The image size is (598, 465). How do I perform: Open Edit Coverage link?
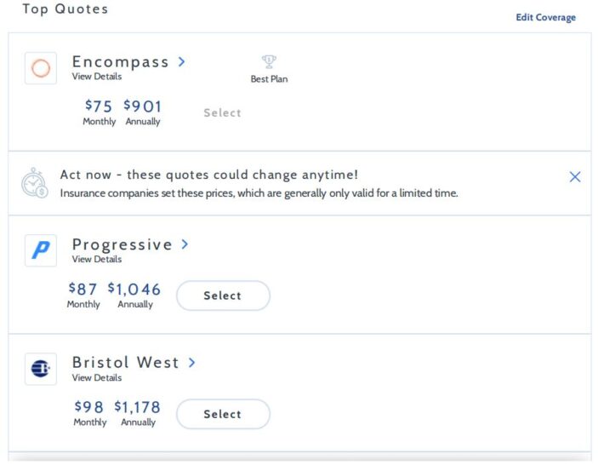click(x=546, y=18)
